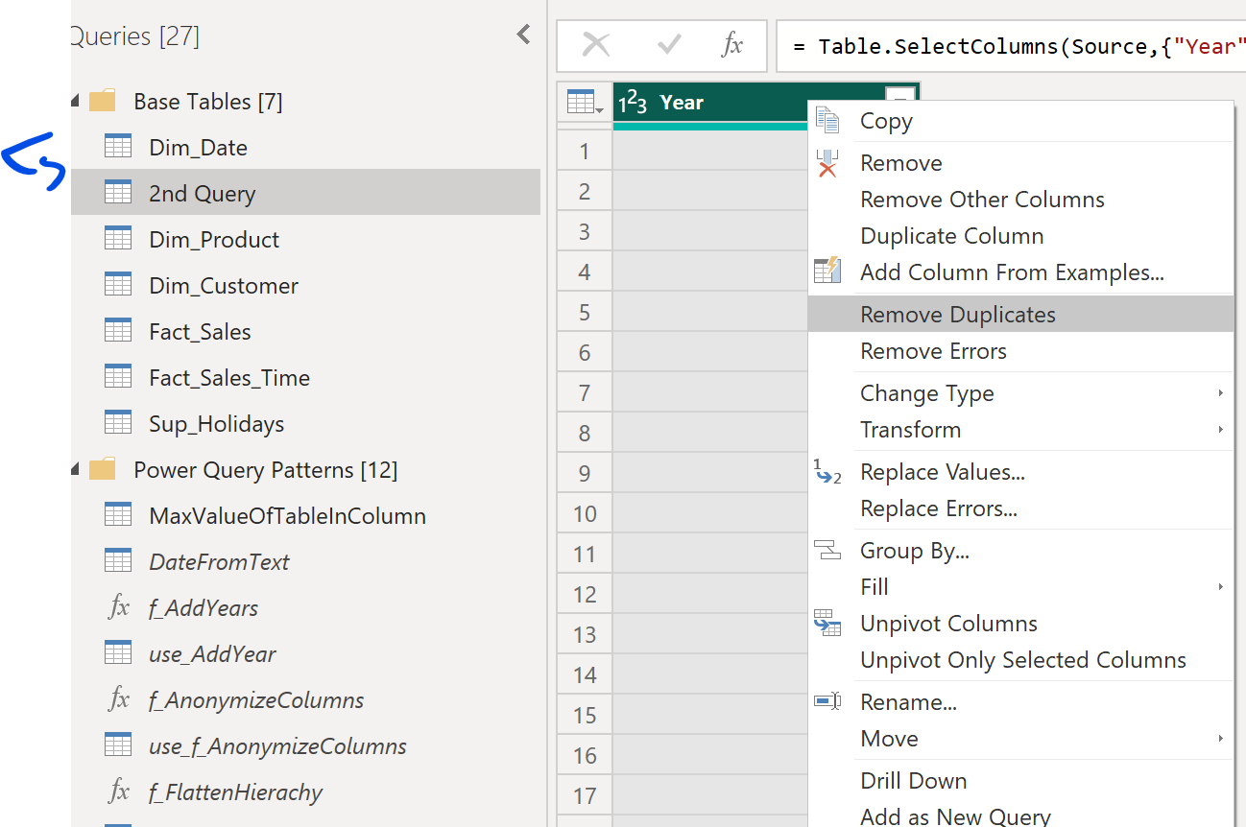Choose Replace Values menu entry
This screenshot has height=827, width=1246.
tap(1020, 472)
